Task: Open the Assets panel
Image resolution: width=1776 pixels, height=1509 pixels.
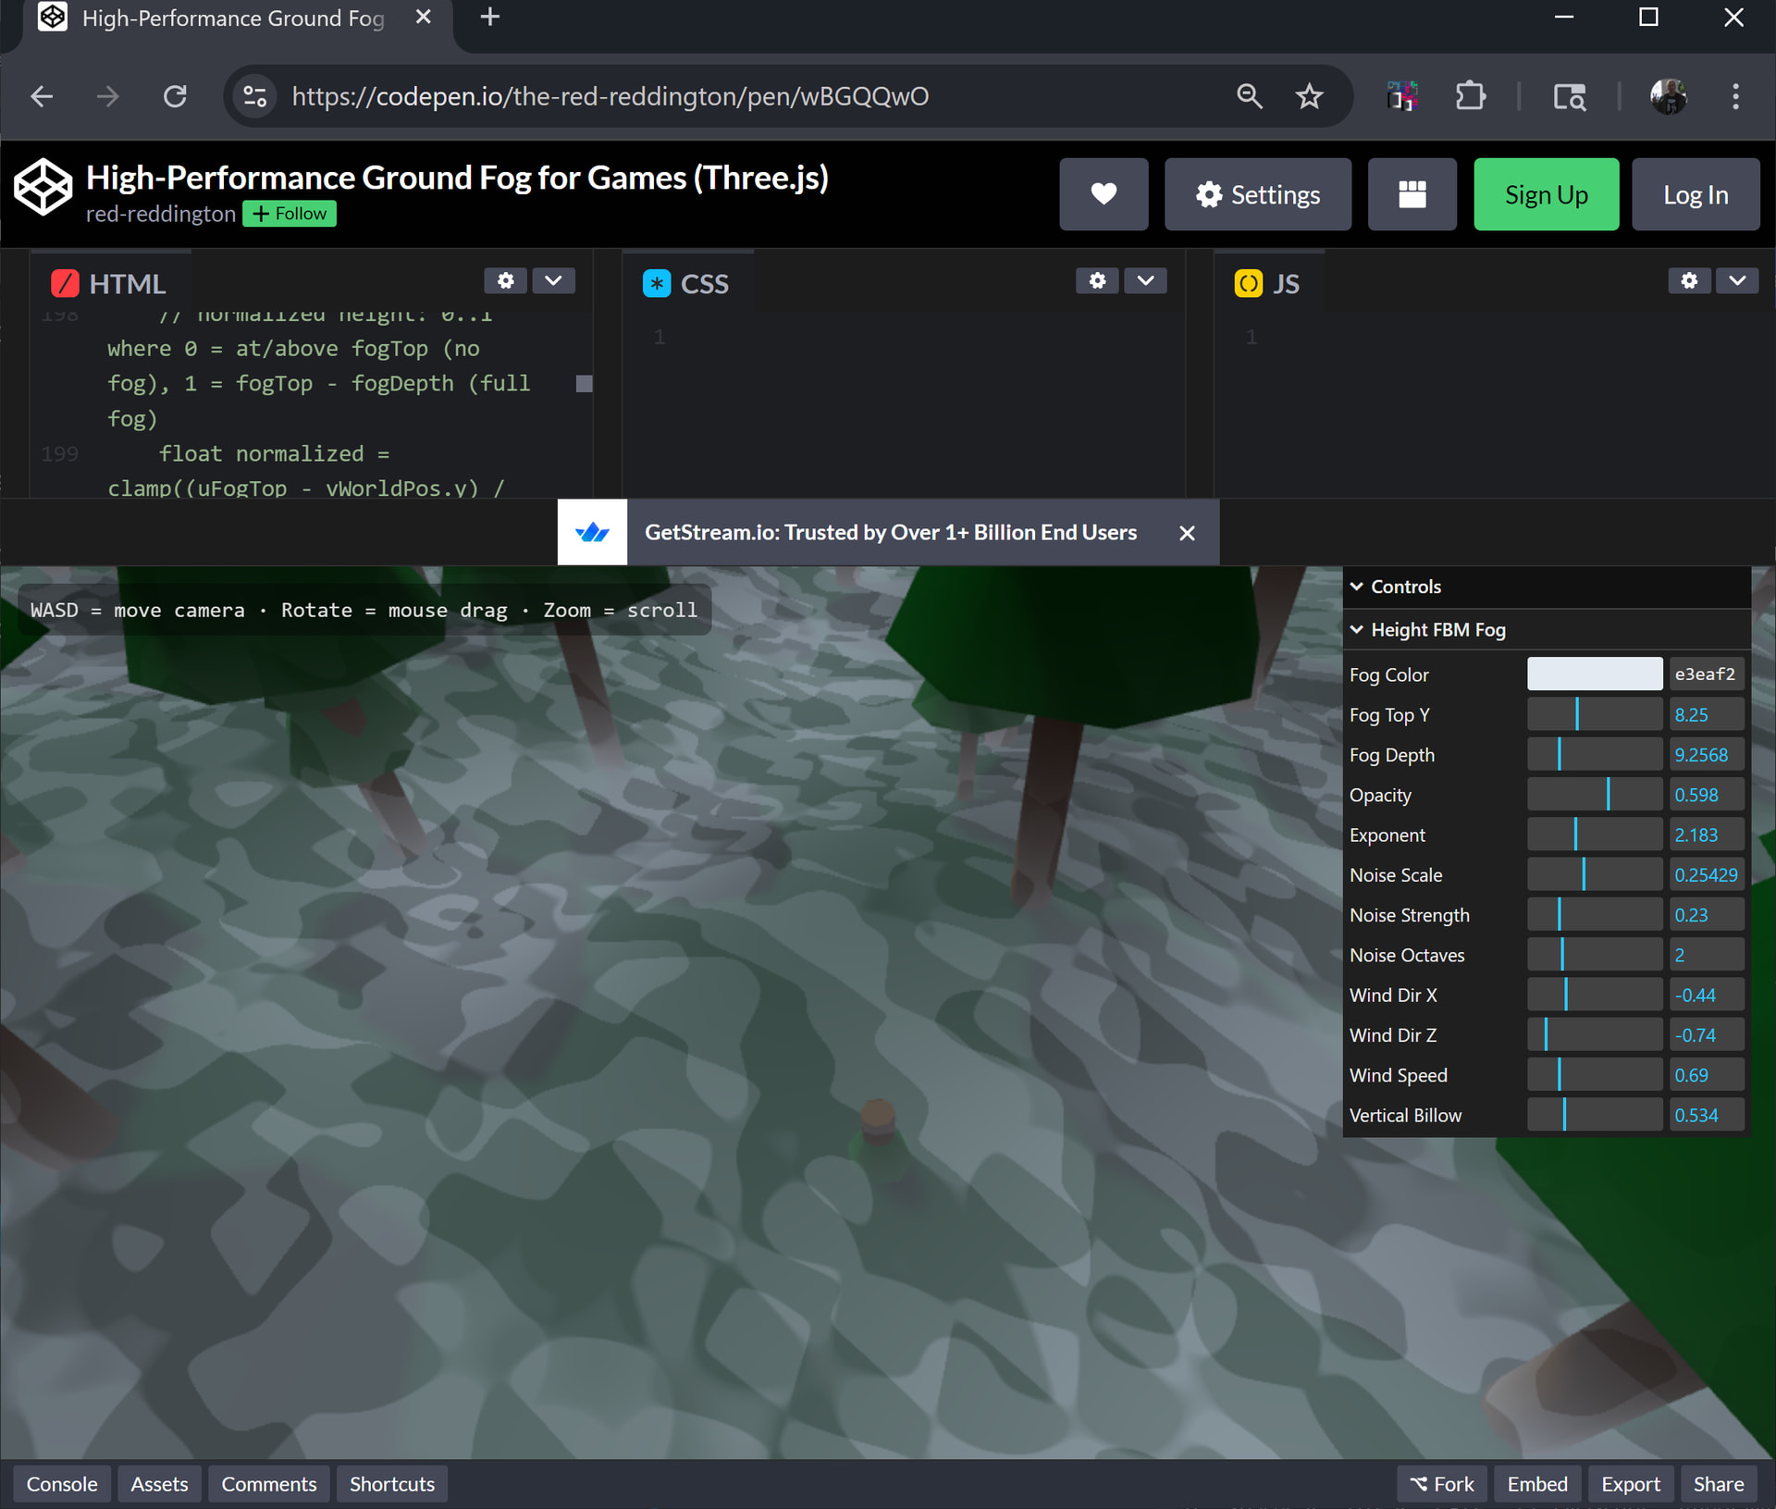Action: pyautogui.click(x=159, y=1484)
